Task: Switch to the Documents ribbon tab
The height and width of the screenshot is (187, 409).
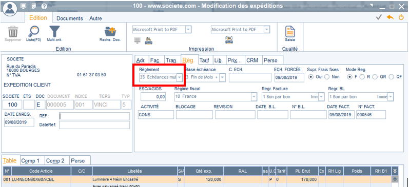Action: [70, 18]
